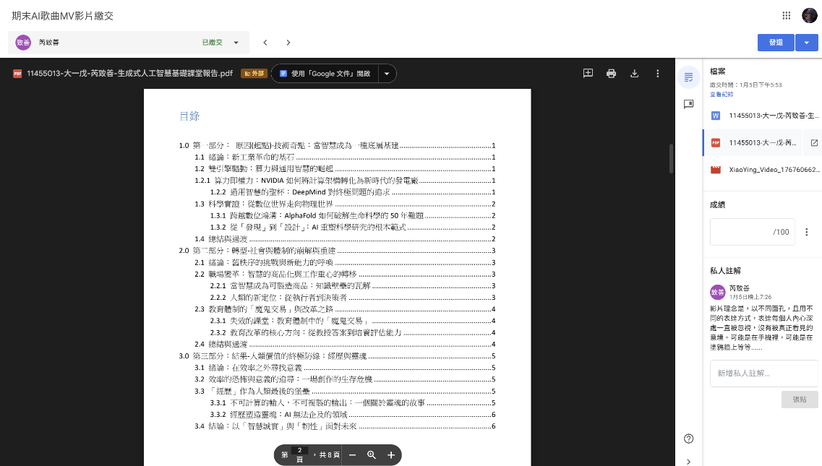Open dropdown arrow beside 發還 button
822x466 pixels.
tap(806, 43)
